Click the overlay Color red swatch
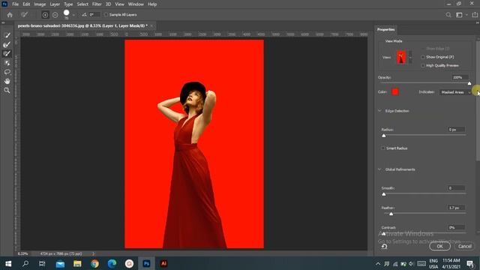The width and height of the screenshot is (480, 270). point(395,91)
